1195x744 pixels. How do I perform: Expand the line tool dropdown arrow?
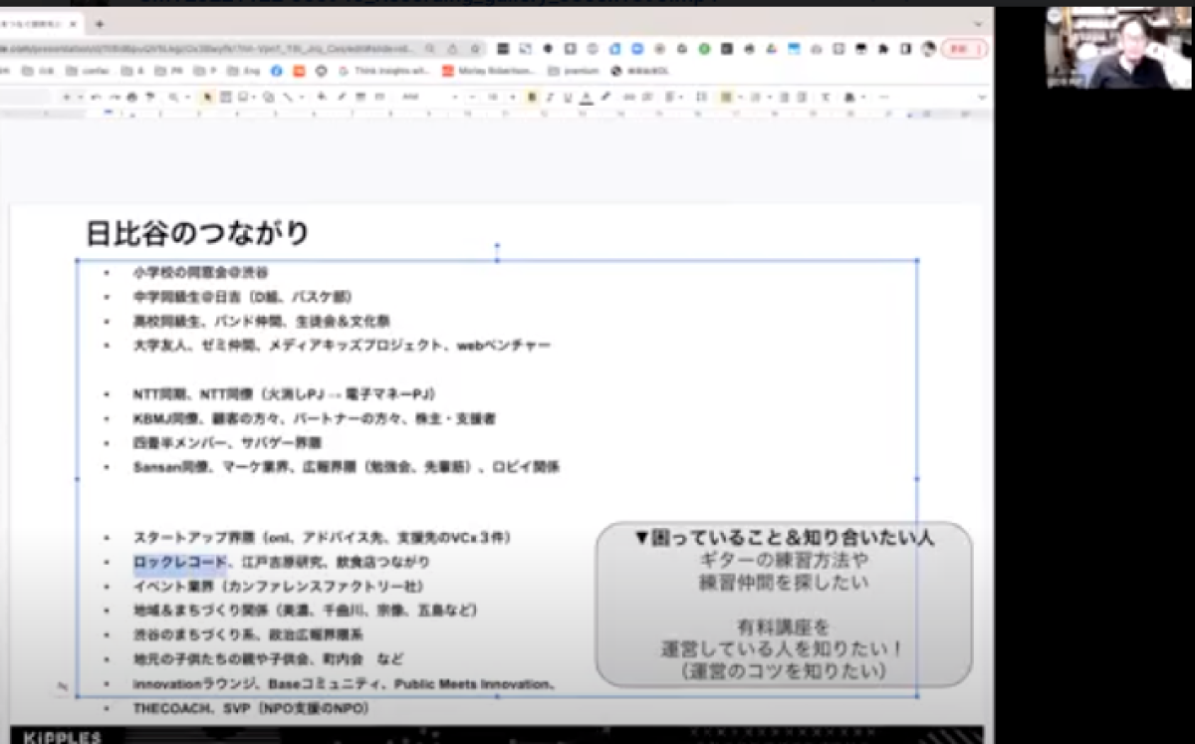[x=302, y=97]
